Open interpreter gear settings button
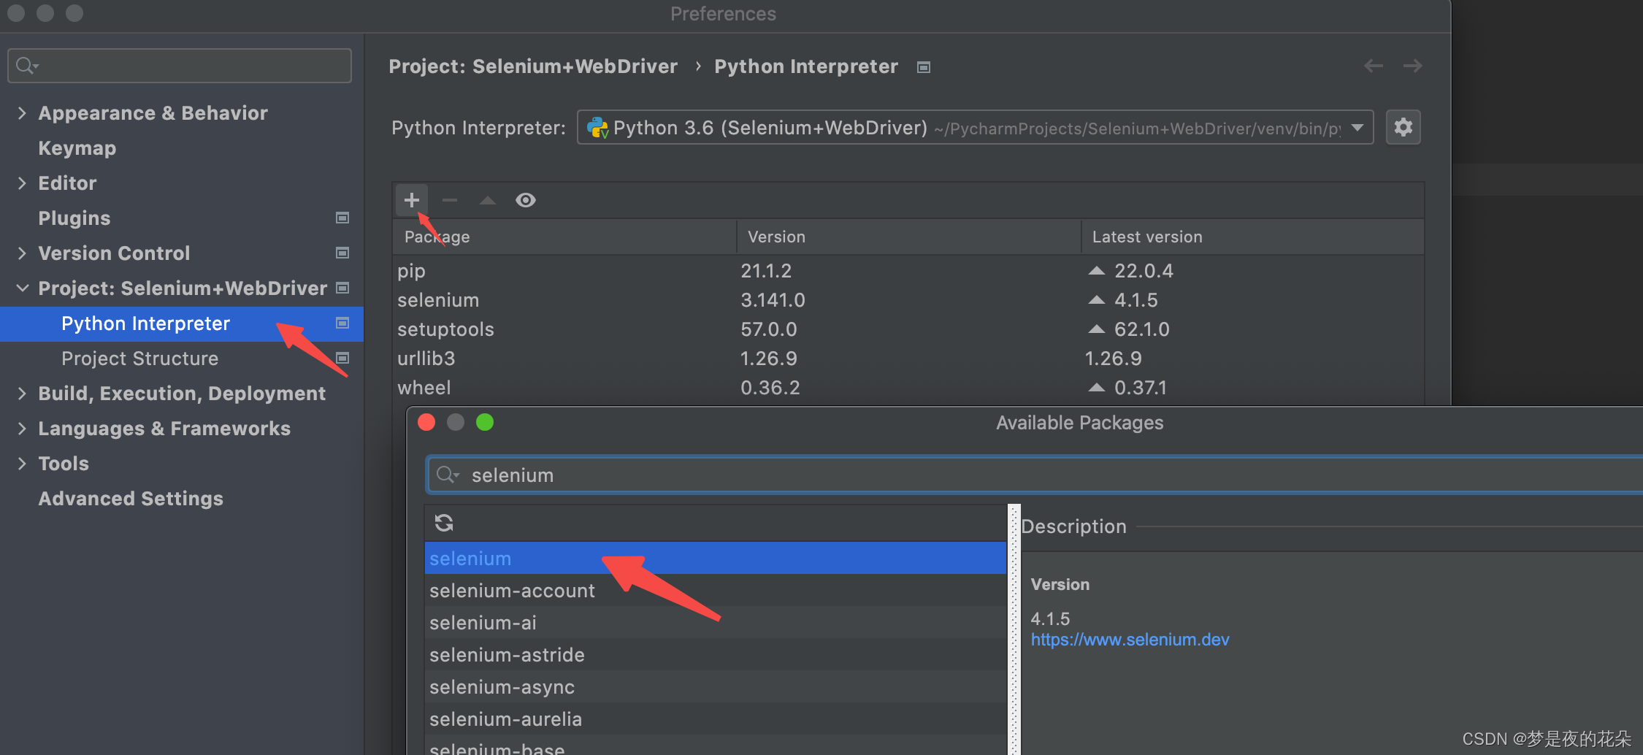This screenshot has width=1643, height=755. coord(1403,128)
